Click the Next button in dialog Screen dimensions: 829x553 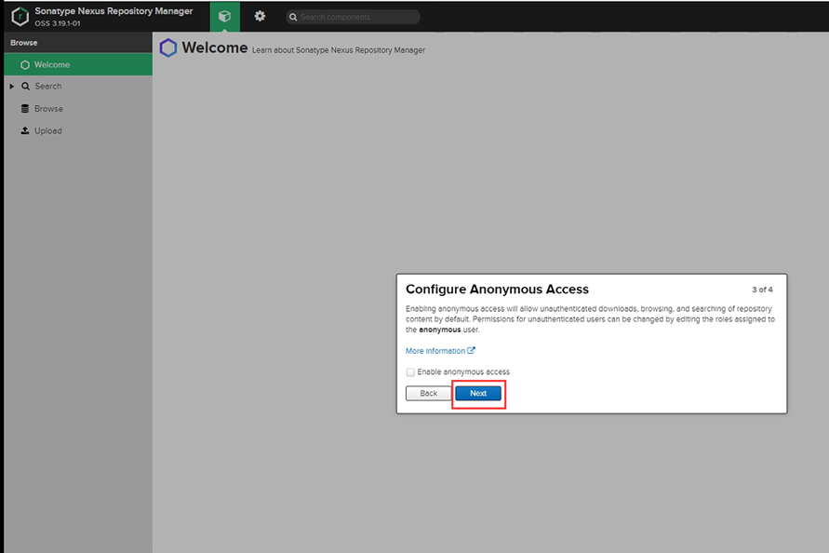pos(478,393)
